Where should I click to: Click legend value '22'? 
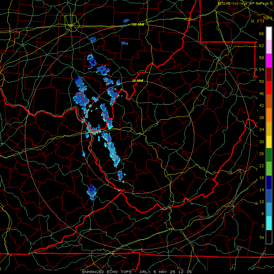[x=262, y=166]
